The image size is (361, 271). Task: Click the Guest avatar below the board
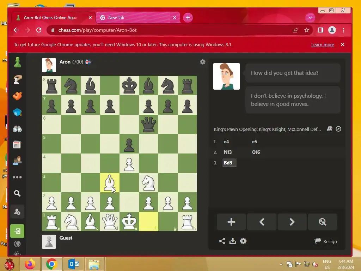[49, 242]
